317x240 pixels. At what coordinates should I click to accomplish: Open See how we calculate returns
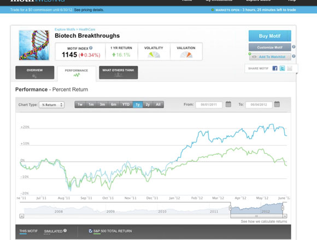[264, 221]
